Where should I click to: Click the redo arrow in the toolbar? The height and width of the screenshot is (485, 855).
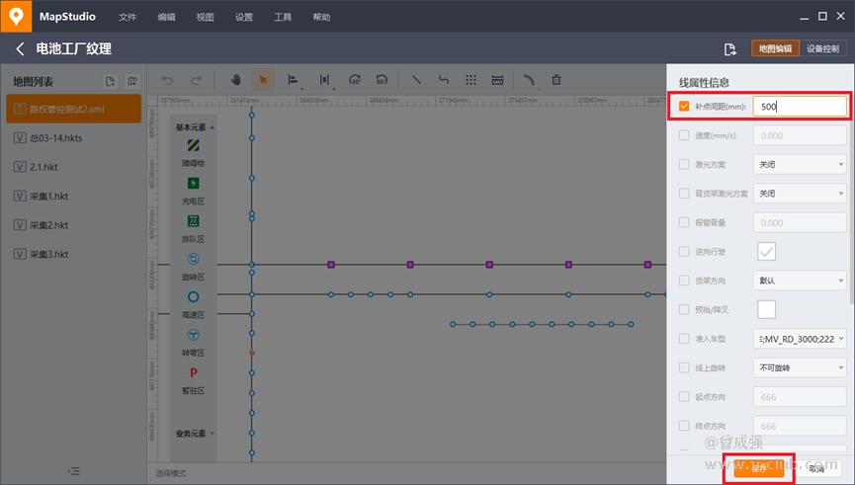196,81
